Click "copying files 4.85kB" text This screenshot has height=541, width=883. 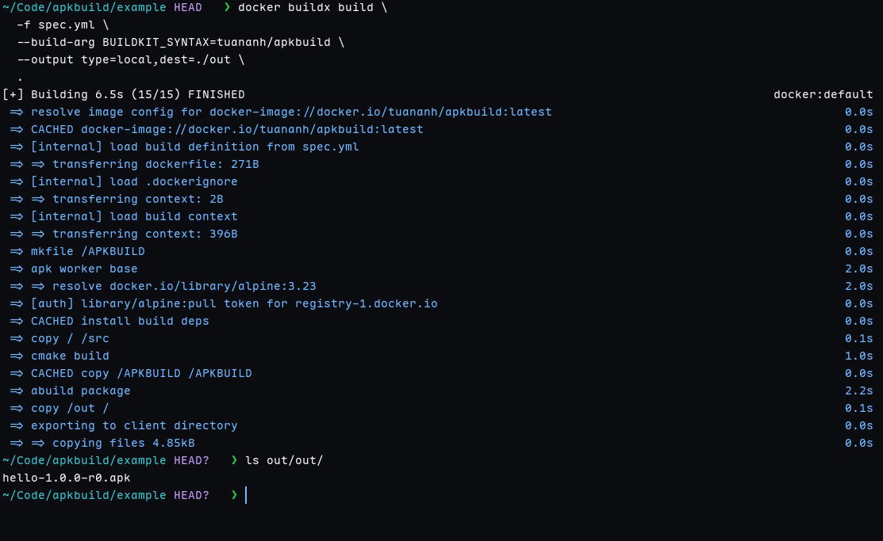click(123, 444)
